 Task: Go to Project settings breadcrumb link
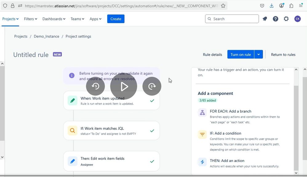(78, 36)
